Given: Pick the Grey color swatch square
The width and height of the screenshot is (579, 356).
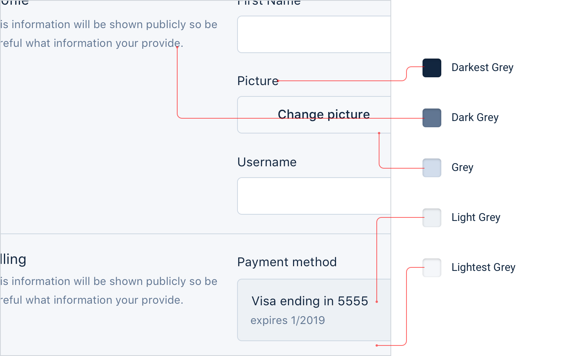Looking at the screenshot, I should pos(432,168).
